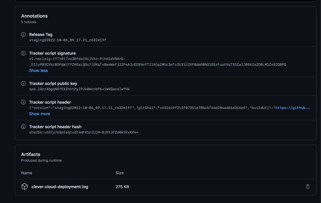The image size is (321, 203).
Task: Click info icon next to the 'Tracker script header' title
Action: (24, 102)
